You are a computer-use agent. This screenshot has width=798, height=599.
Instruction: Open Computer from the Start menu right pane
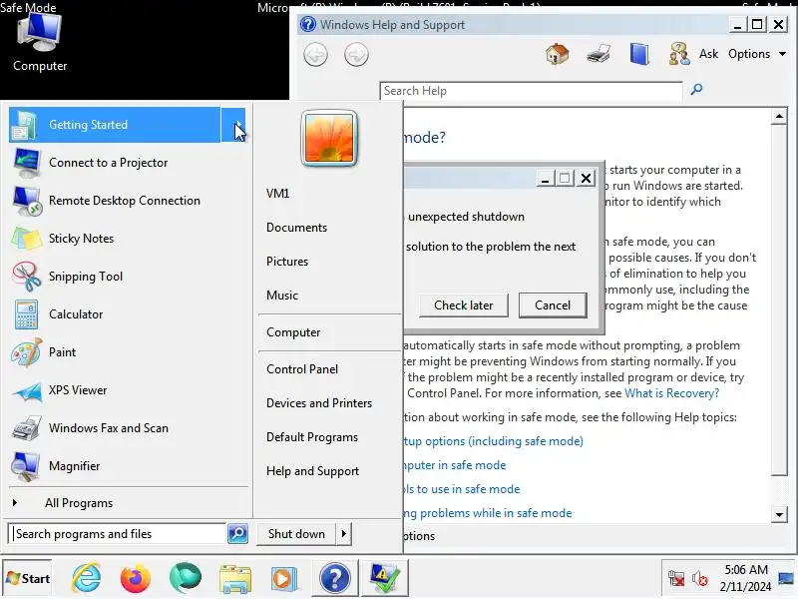point(293,332)
